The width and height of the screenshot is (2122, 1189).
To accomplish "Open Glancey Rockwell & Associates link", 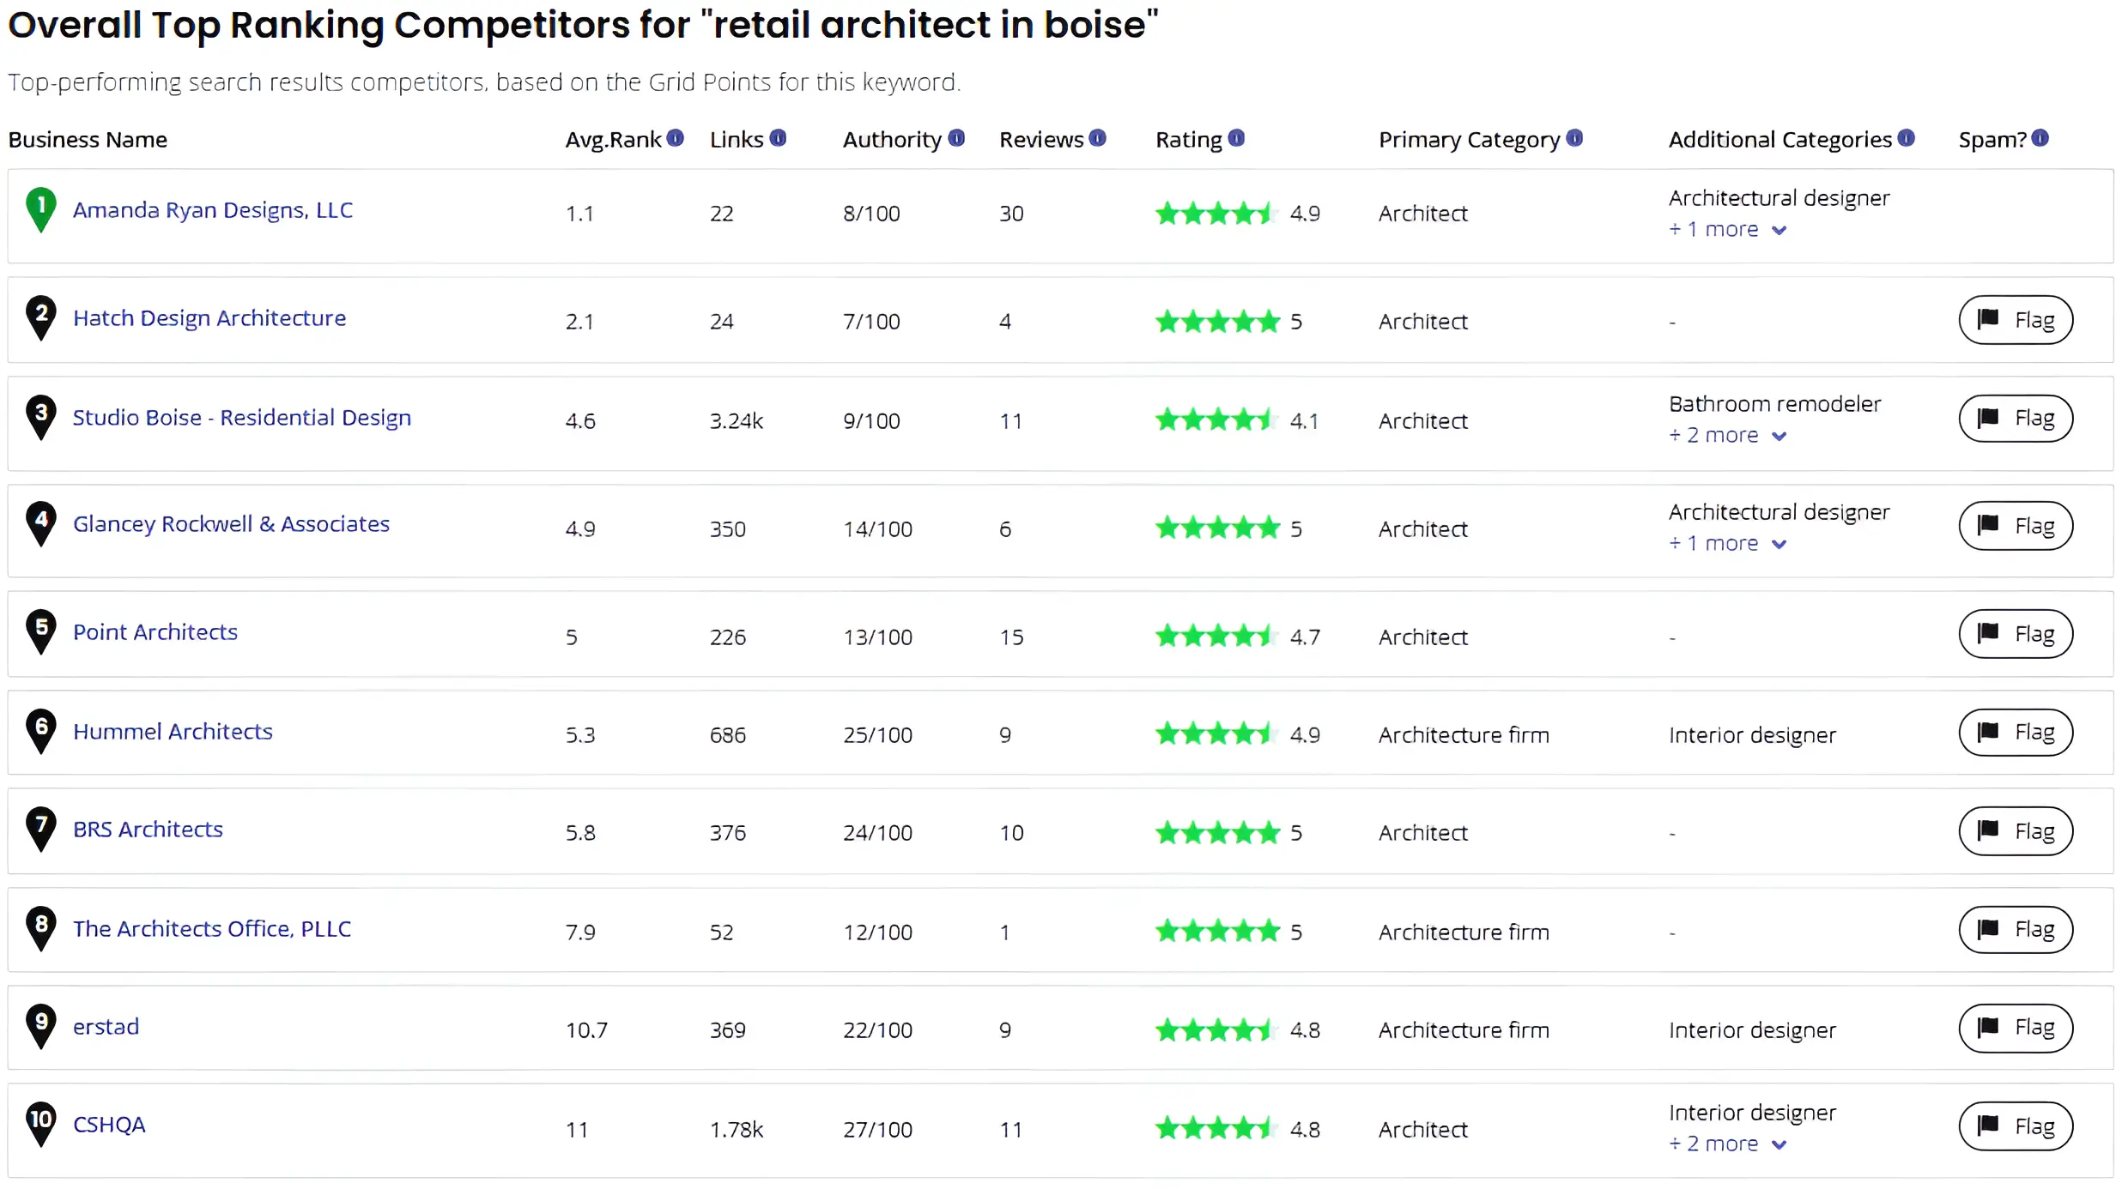I will (x=231, y=524).
